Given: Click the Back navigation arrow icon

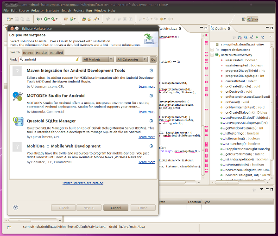Looking at the screenshot, I should [x=162, y=19].
